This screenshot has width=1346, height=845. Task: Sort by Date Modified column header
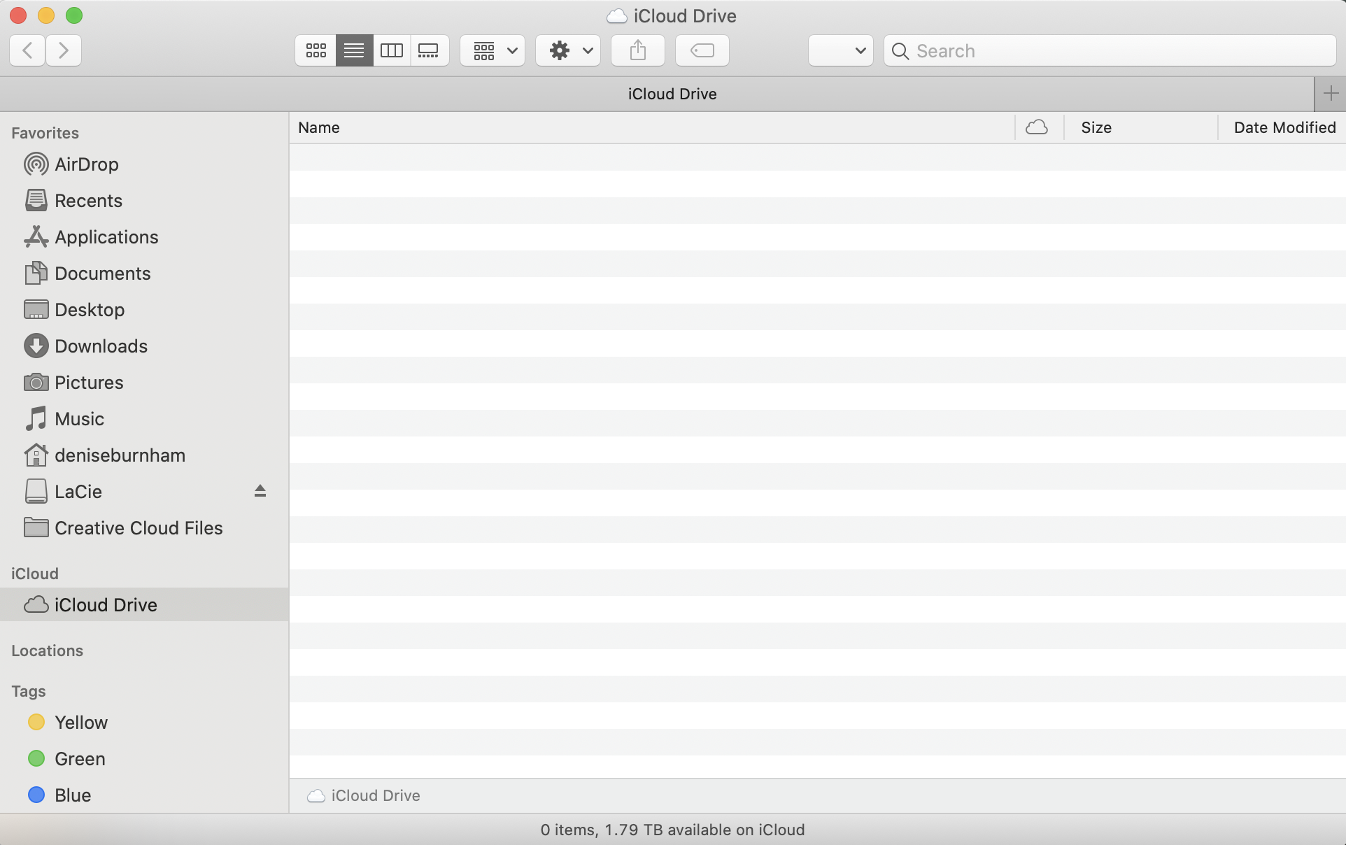tap(1284, 127)
